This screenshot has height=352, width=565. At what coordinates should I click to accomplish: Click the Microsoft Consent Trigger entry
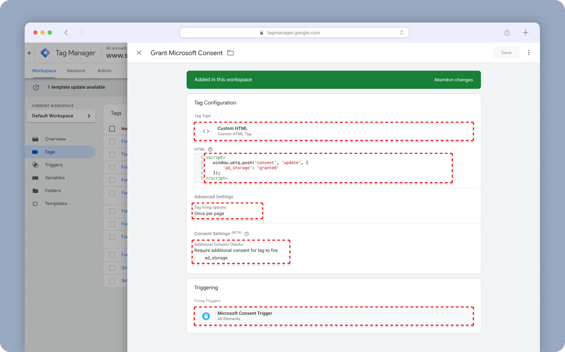pyautogui.click(x=334, y=316)
